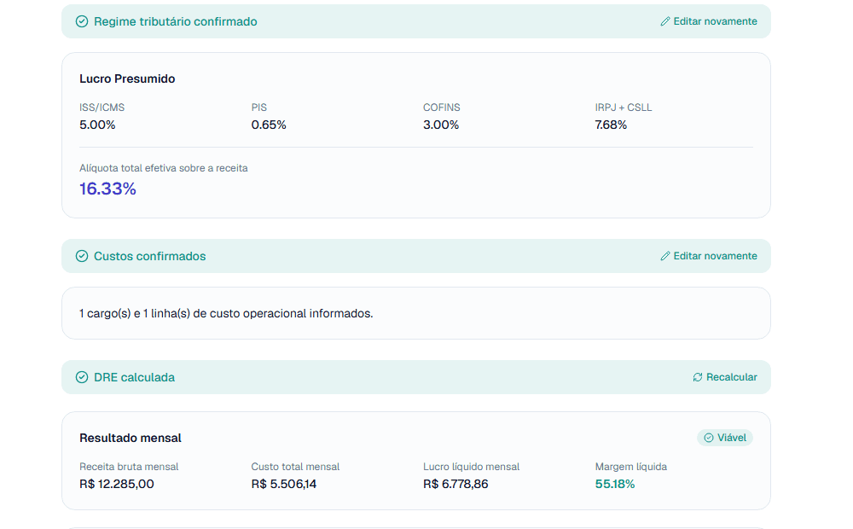Click the R$ 12.285,00 revenue value
Image resolution: width=853 pixels, height=529 pixels.
coord(116,484)
